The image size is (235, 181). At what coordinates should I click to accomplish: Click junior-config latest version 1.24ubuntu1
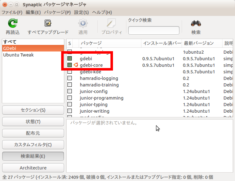[196, 91]
